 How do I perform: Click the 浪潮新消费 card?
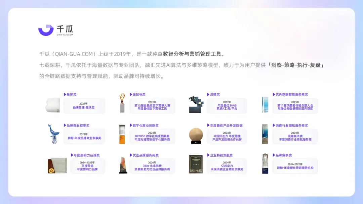[295, 136]
